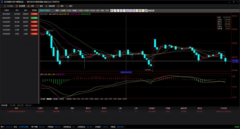This screenshot has height=129, width=240.
Task: Open the 平仓记录 closed records tab
Action: [x=12, y=105]
